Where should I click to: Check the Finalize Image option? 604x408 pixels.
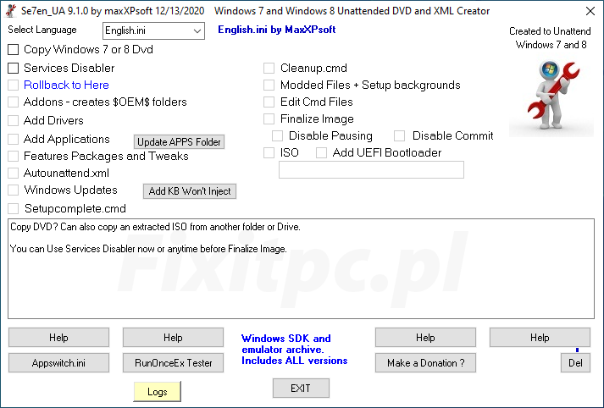269,119
